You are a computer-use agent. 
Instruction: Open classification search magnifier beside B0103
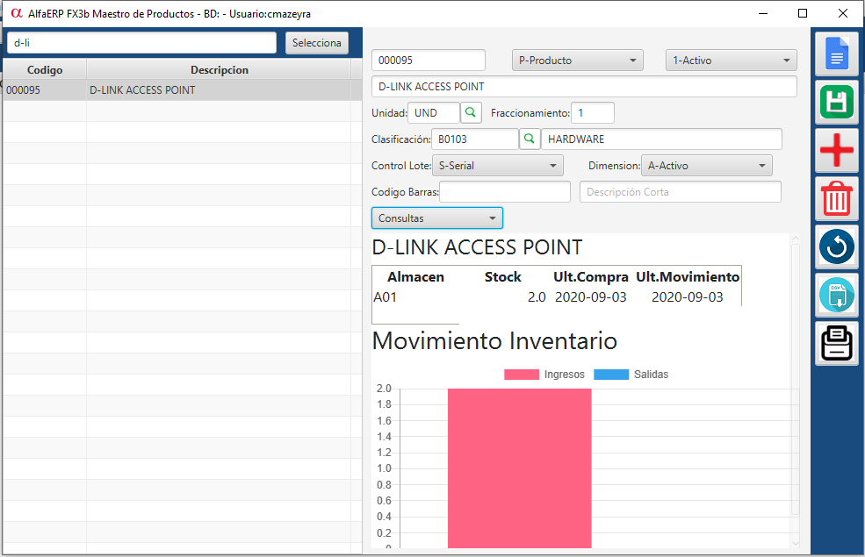pyautogui.click(x=530, y=139)
